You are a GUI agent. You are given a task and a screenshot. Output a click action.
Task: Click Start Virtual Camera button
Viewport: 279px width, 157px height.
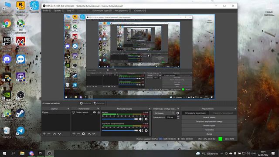click(x=209, y=121)
